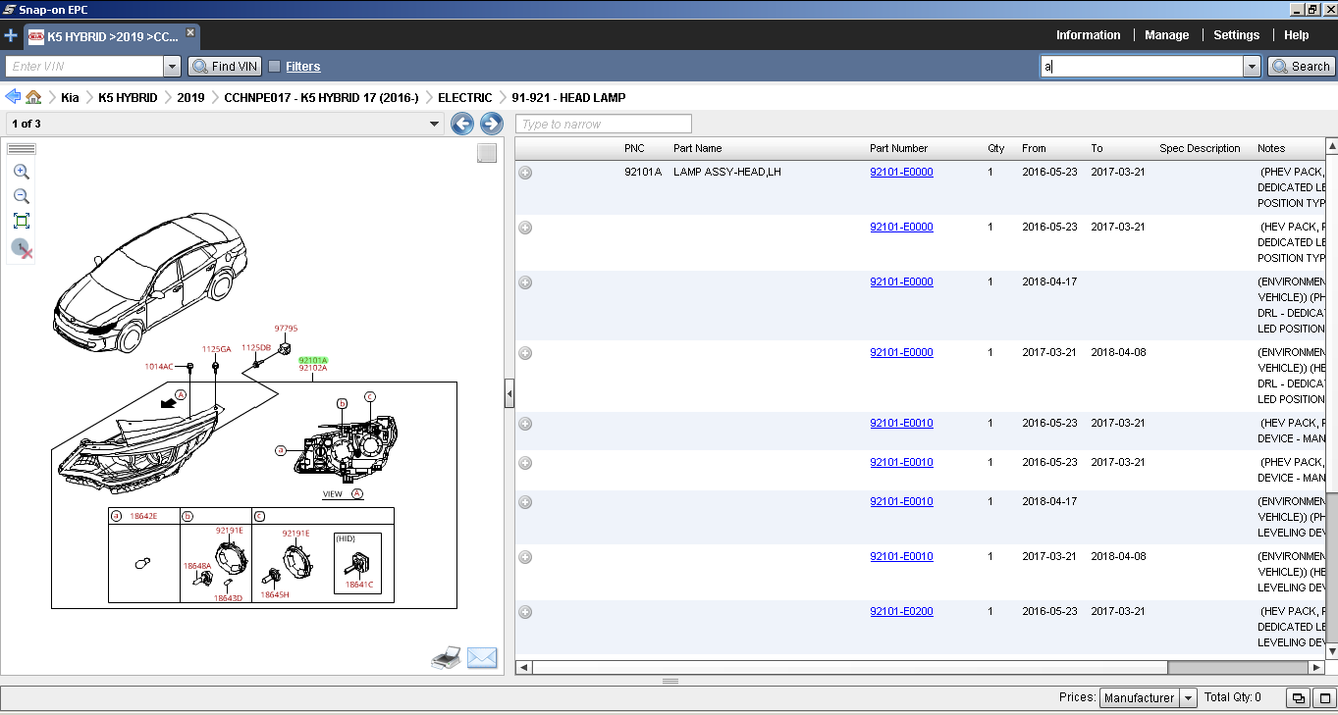The height and width of the screenshot is (715, 1338).
Task: Collapse the illustration pane with splitter arrow
Action: click(509, 394)
